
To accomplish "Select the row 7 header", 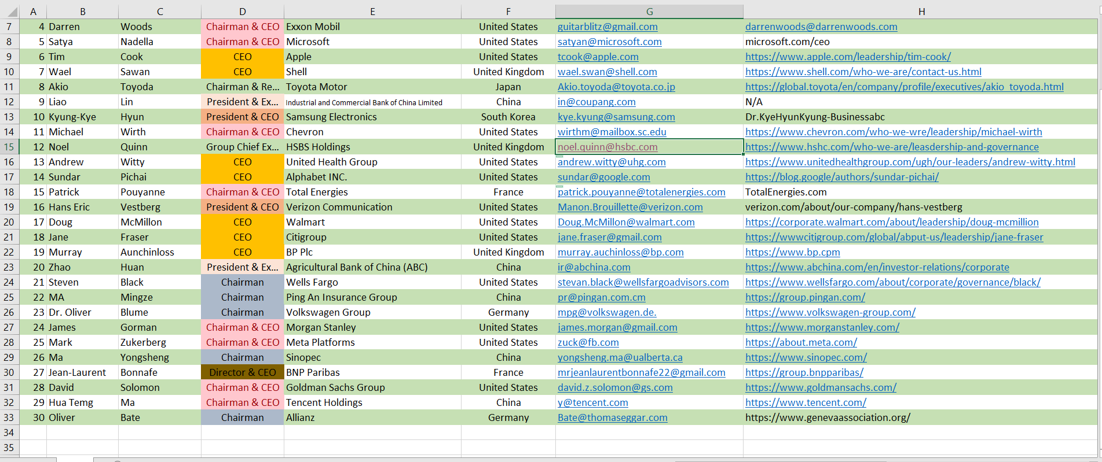I will coord(9,27).
